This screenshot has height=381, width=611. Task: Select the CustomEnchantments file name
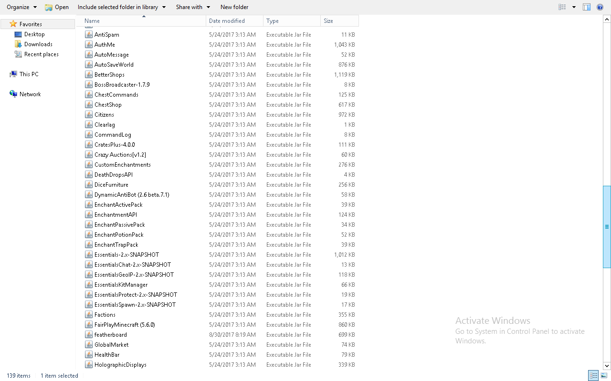(123, 165)
